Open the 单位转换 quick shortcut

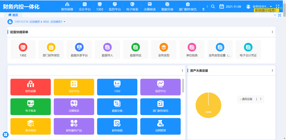pos(192,50)
